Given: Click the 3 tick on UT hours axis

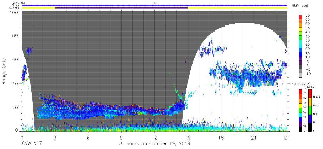Looking at the screenshot, I should coord(55,138).
